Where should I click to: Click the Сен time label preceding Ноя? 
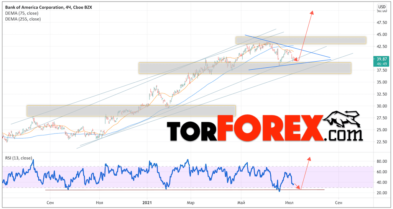pos(51,202)
